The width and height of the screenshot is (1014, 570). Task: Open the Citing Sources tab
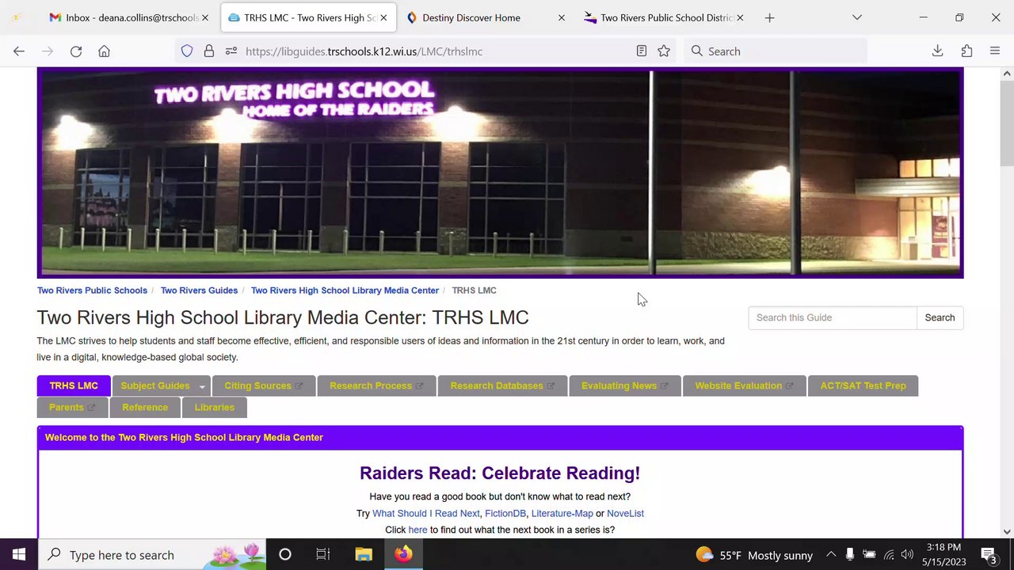(264, 386)
